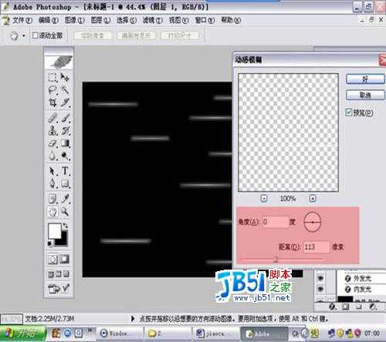Choose standard screen mode button

tap(50, 274)
